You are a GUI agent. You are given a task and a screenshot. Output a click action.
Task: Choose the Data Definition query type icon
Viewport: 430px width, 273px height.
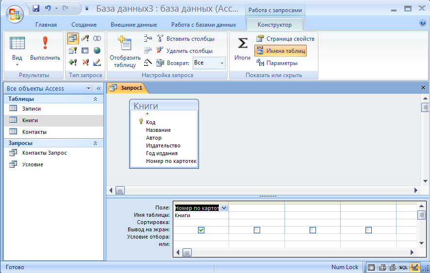pos(97,63)
